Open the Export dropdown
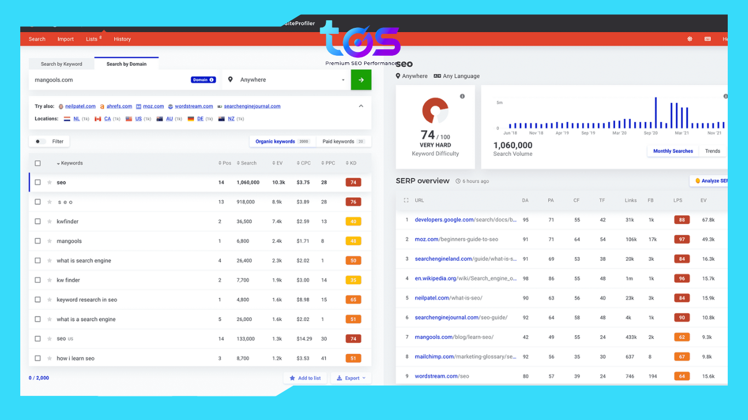 click(x=350, y=377)
